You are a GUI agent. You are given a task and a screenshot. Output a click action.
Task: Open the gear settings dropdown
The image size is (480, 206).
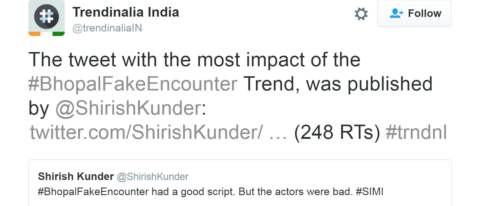point(361,14)
